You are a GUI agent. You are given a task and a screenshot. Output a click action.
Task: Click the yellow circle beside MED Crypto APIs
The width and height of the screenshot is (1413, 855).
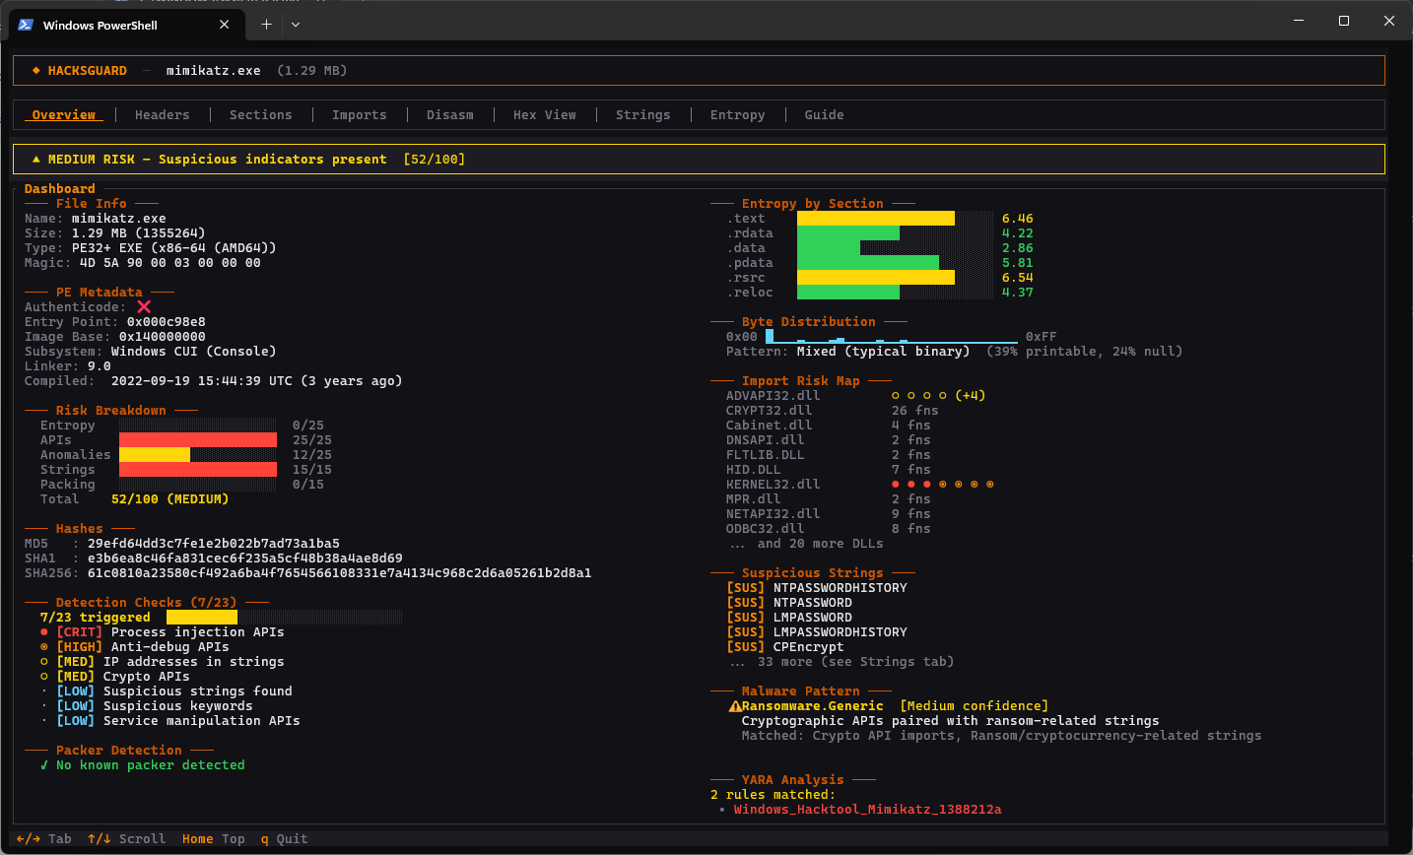click(x=44, y=677)
